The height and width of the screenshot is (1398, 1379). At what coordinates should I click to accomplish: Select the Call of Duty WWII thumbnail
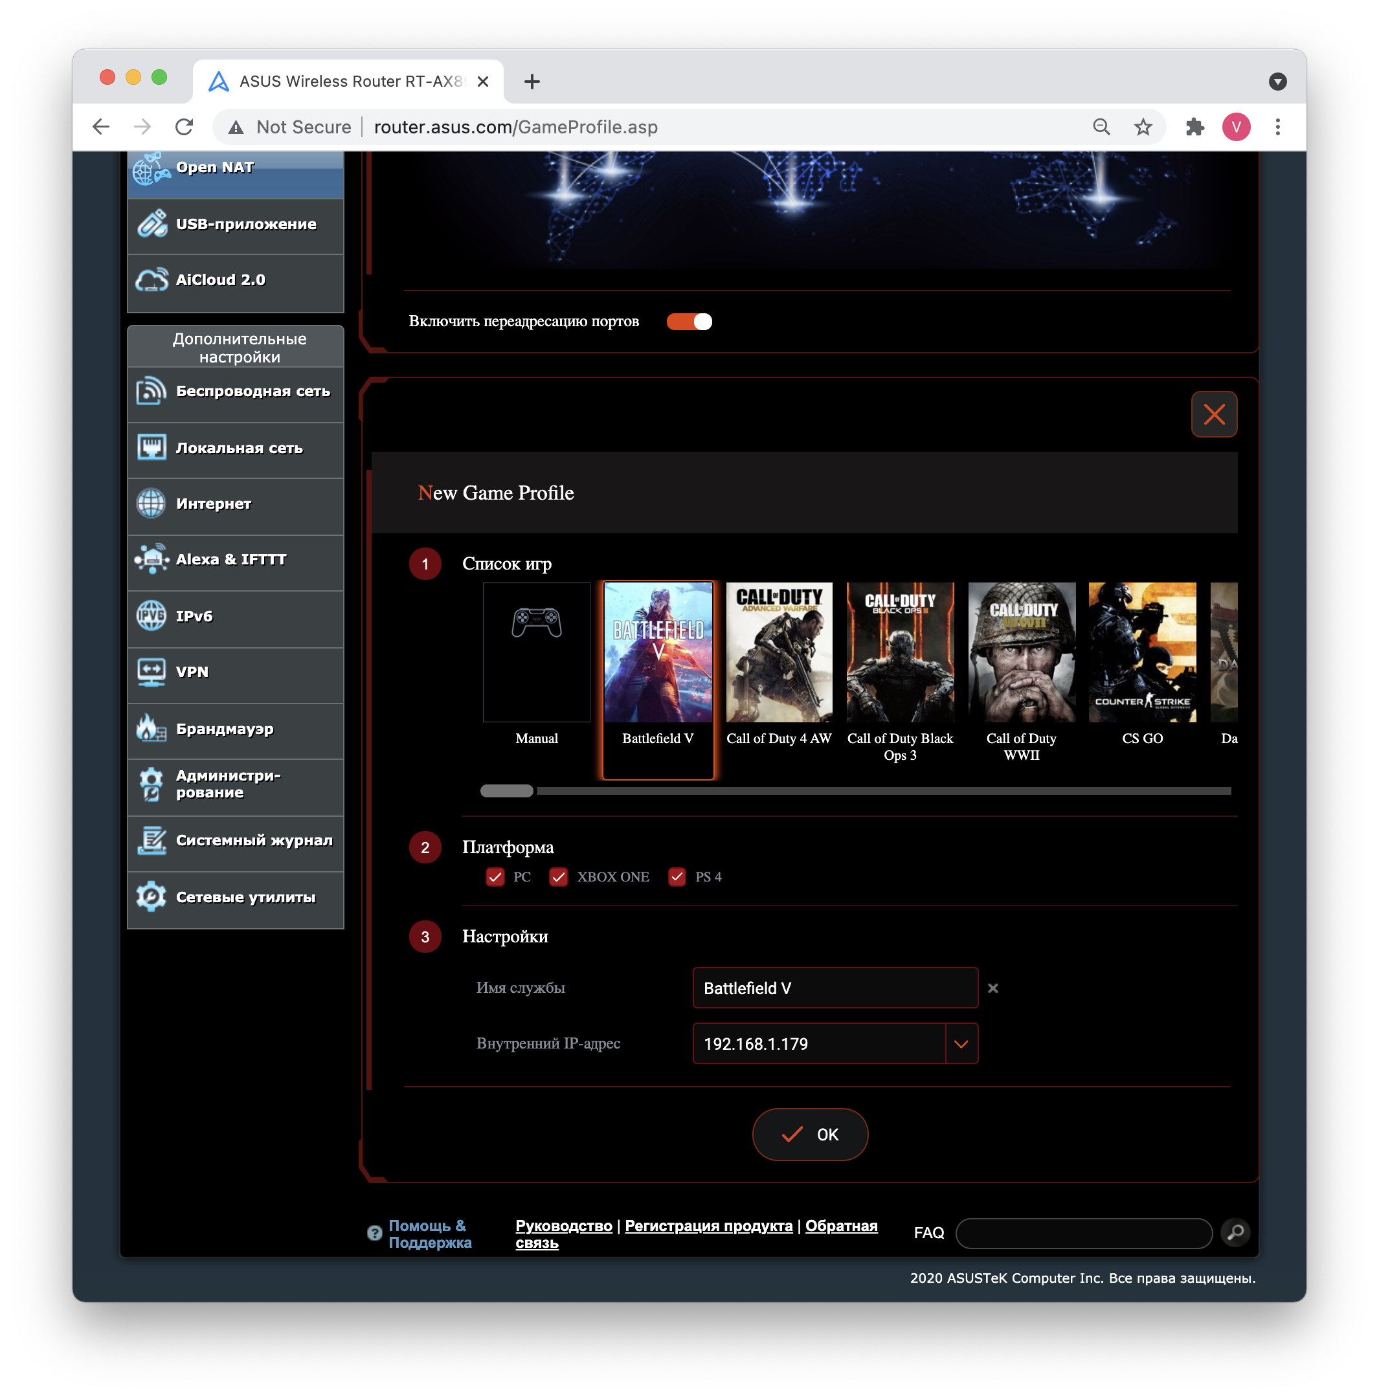1022,652
